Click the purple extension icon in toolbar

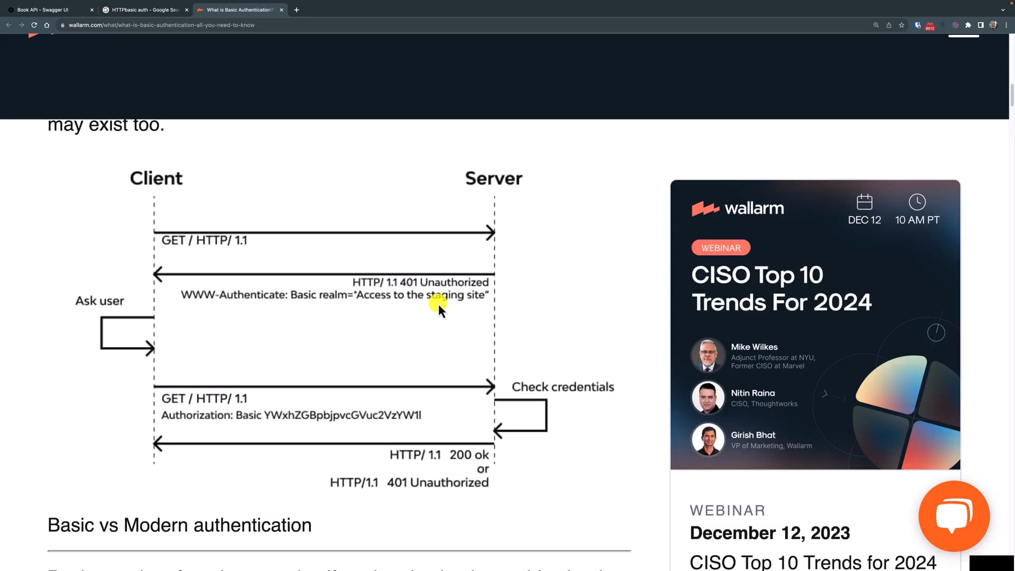coord(955,25)
